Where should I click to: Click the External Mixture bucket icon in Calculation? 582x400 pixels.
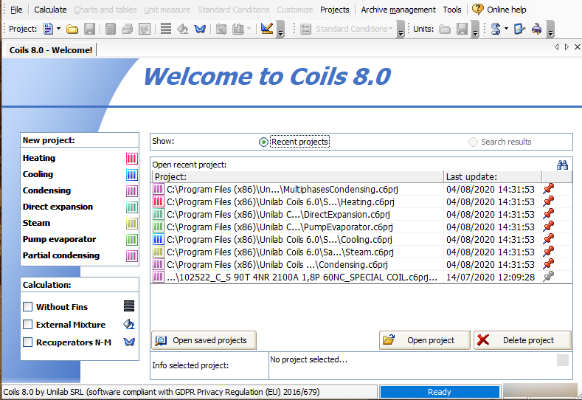[129, 324]
